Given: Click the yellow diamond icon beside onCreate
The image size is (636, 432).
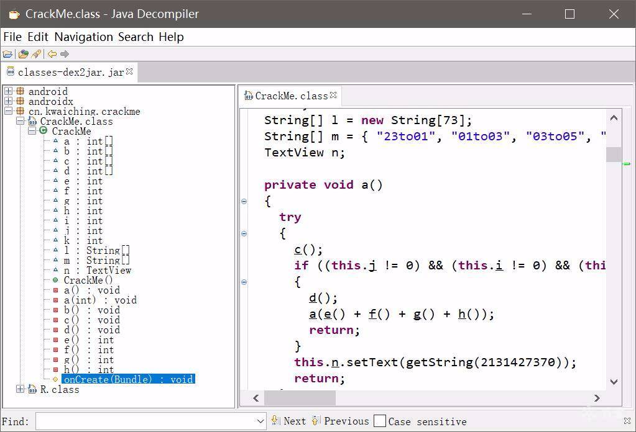Looking at the screenshot, I should point(55,379).
